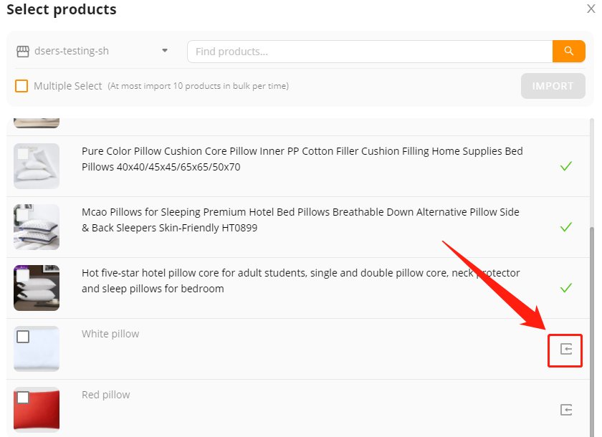Check the Red pillow checkbox

(23, 398)
